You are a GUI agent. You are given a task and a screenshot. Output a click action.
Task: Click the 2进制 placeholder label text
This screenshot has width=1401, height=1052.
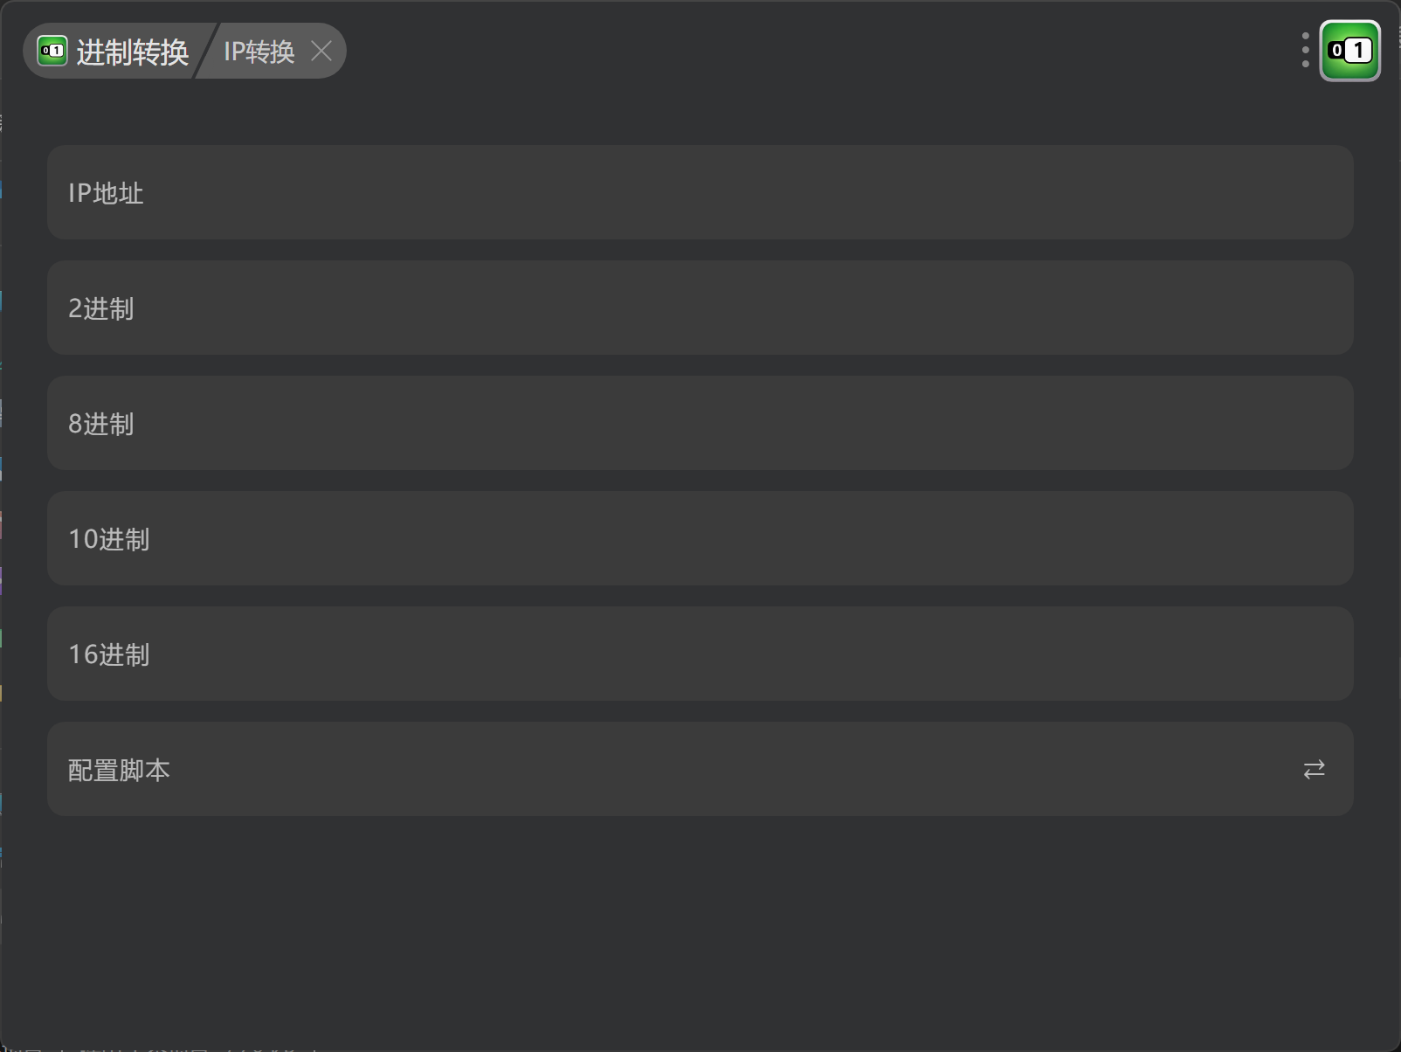(101, 308)
